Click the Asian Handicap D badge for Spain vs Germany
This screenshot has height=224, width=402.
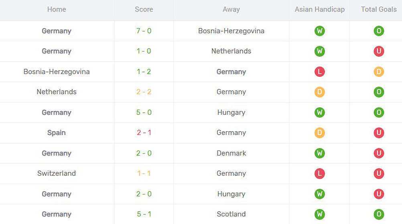(x=319, y=133)
